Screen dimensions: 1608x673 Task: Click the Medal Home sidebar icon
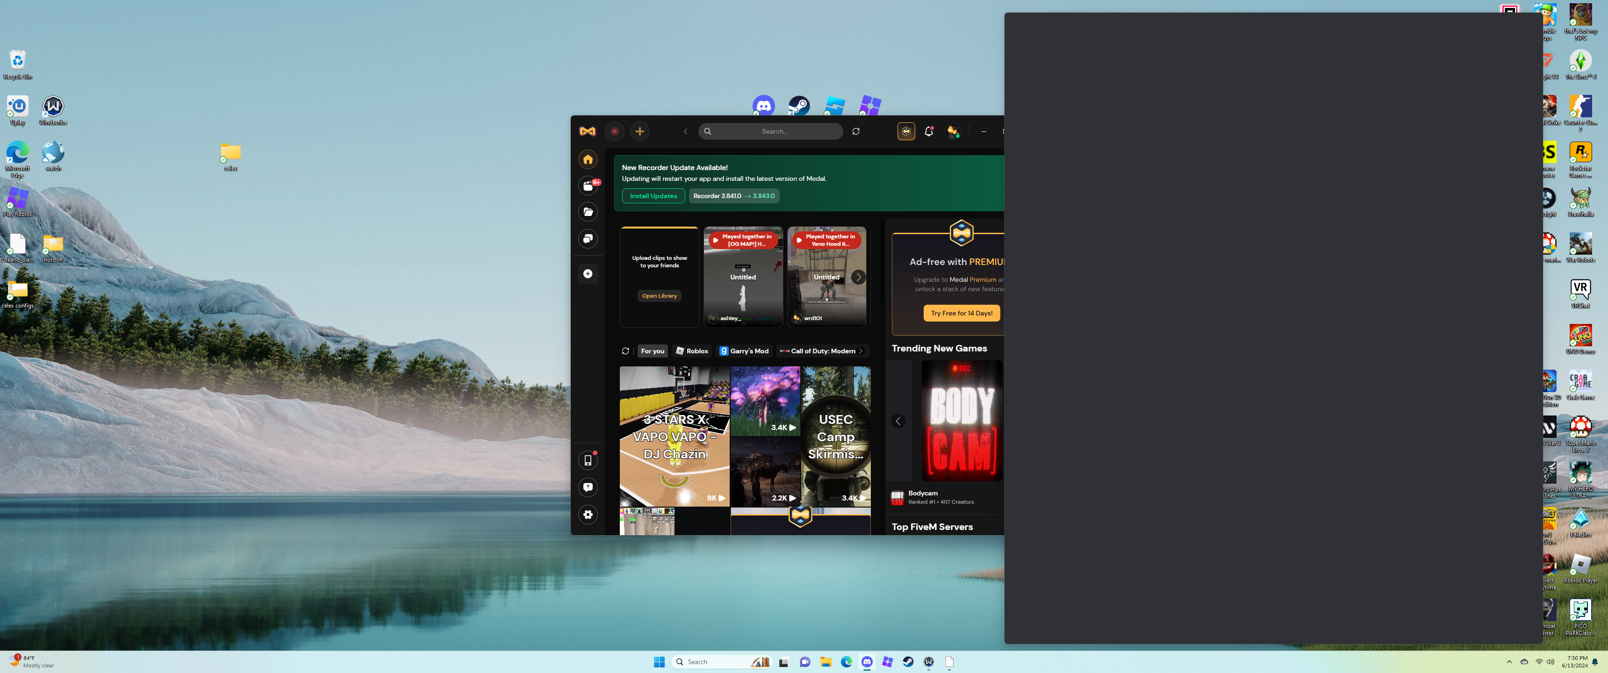click(x=588, y=159)
